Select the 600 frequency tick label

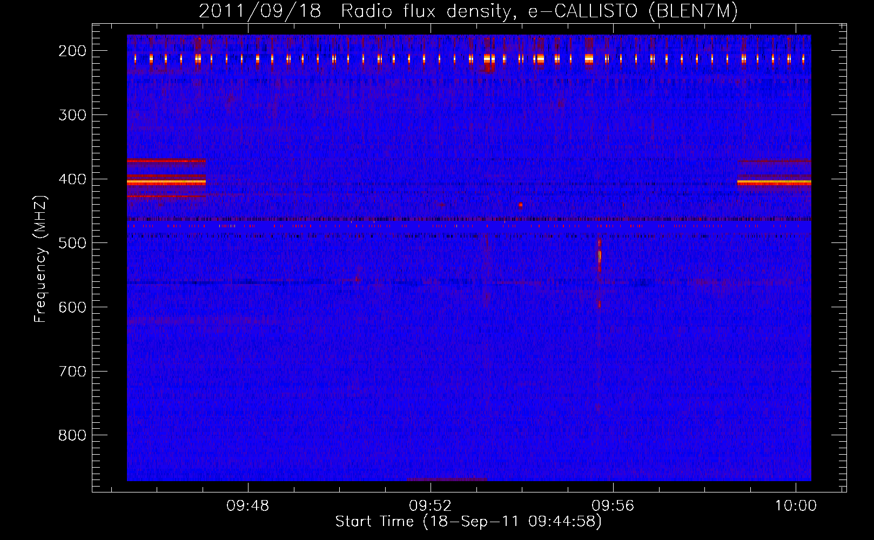pyautogui.click(x=72, y=307)
